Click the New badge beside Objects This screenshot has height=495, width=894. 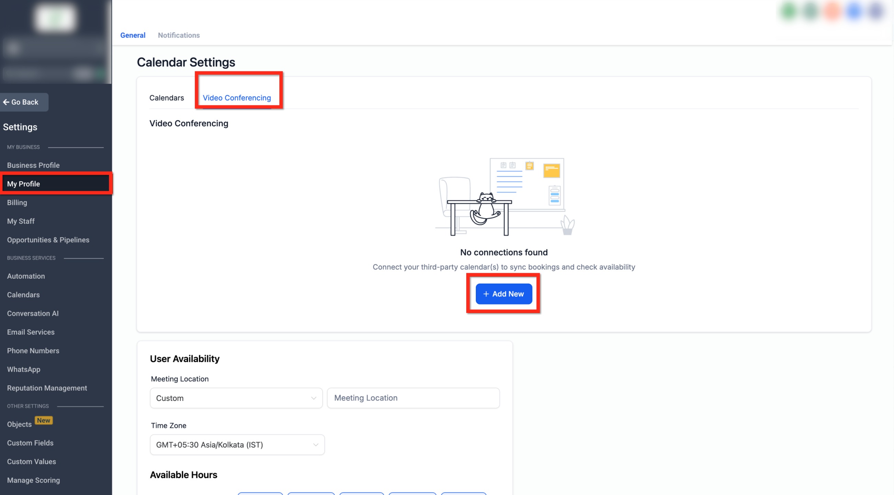[43, 420]
